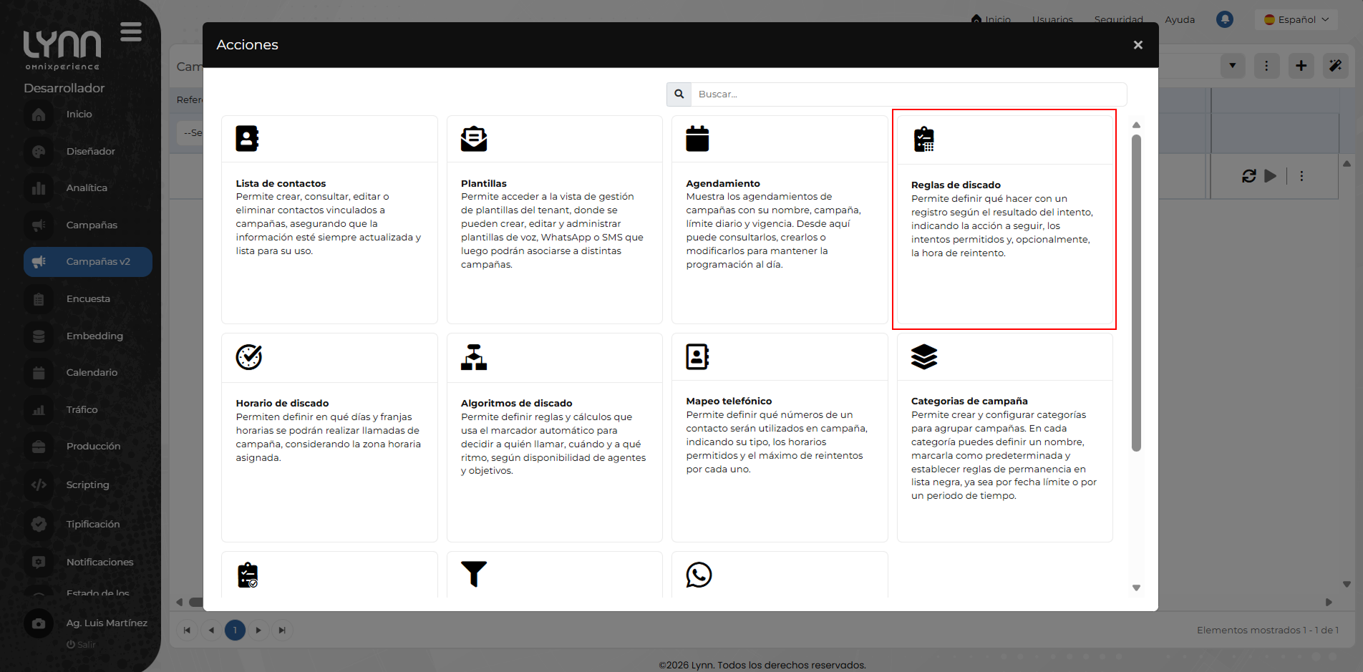Image resolution: width=1363 pixels, height=672 pixels.
Task: Toggle the sidebar hamburger menu
Action: (x=131, y=31)
